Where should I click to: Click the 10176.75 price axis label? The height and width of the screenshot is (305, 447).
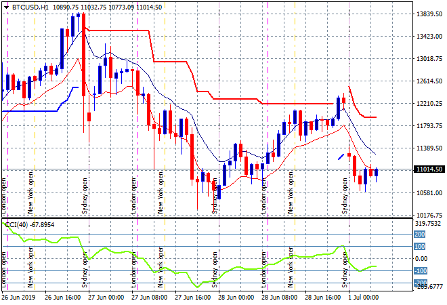(x=429, y=215)
